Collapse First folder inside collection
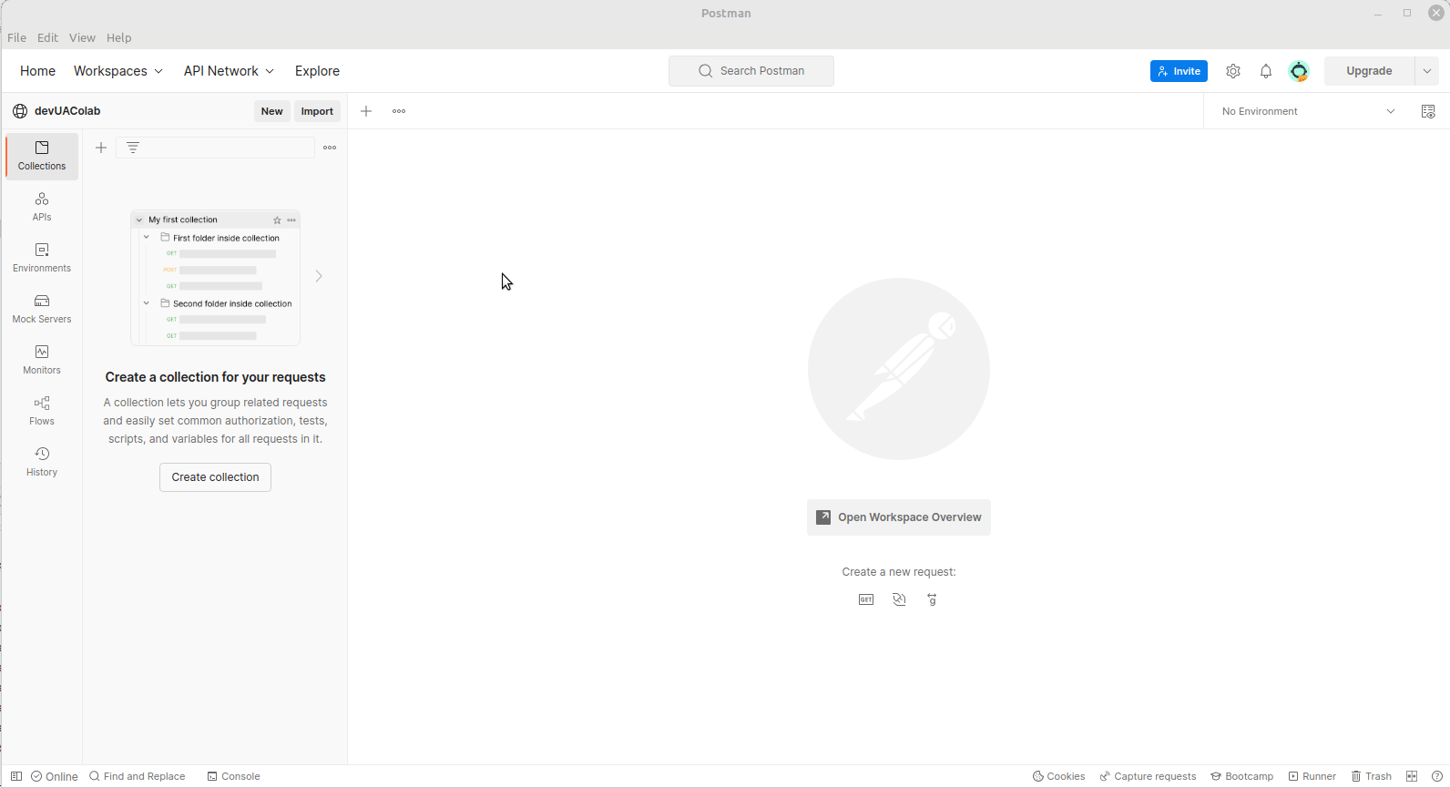Screen dimensions: 1450x788 pos(147,237)
